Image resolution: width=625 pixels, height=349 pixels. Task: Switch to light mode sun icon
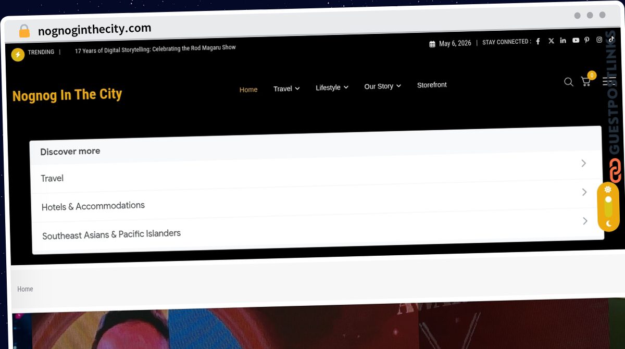point(607,189)
